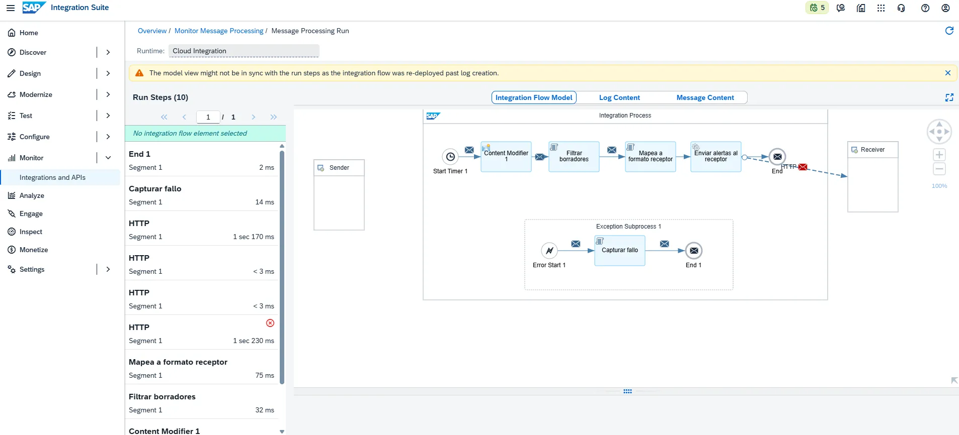Collapse the Monitor menu chevron
Viewport: 959px width, 435px height.
pyautogui.click(x=108, y=158)
